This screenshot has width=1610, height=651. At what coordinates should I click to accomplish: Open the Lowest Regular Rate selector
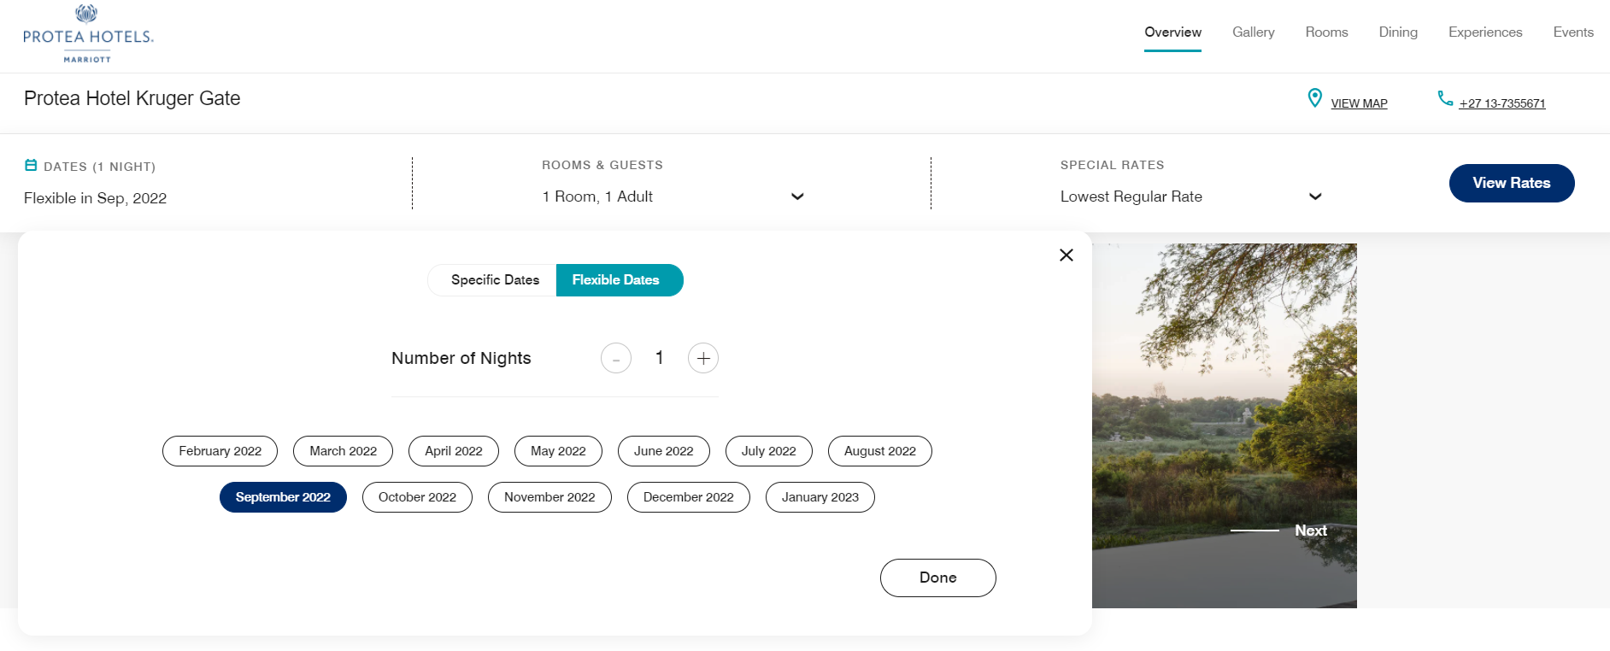(1191, 196)
